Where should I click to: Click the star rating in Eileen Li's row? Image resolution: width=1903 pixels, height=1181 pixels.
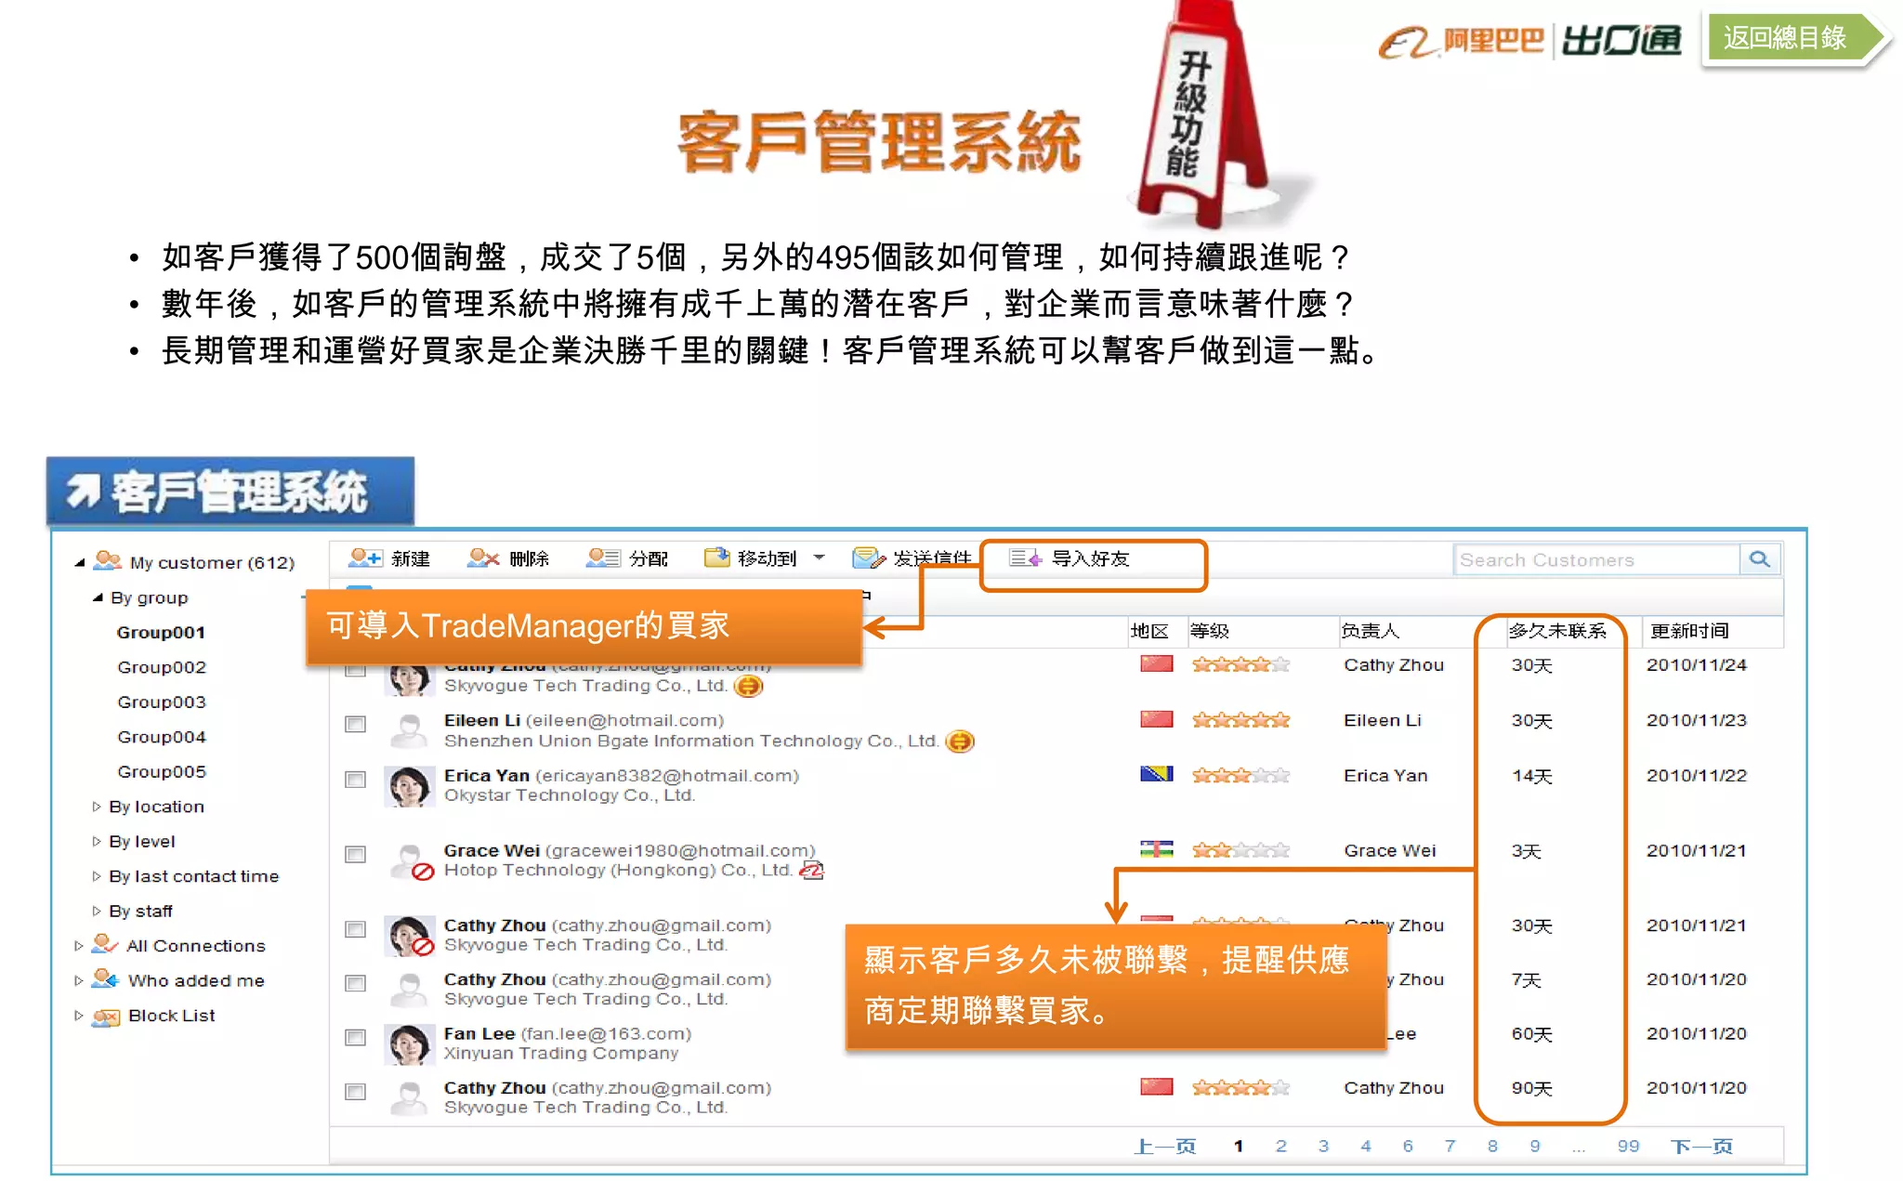(x=1241, y=720)
